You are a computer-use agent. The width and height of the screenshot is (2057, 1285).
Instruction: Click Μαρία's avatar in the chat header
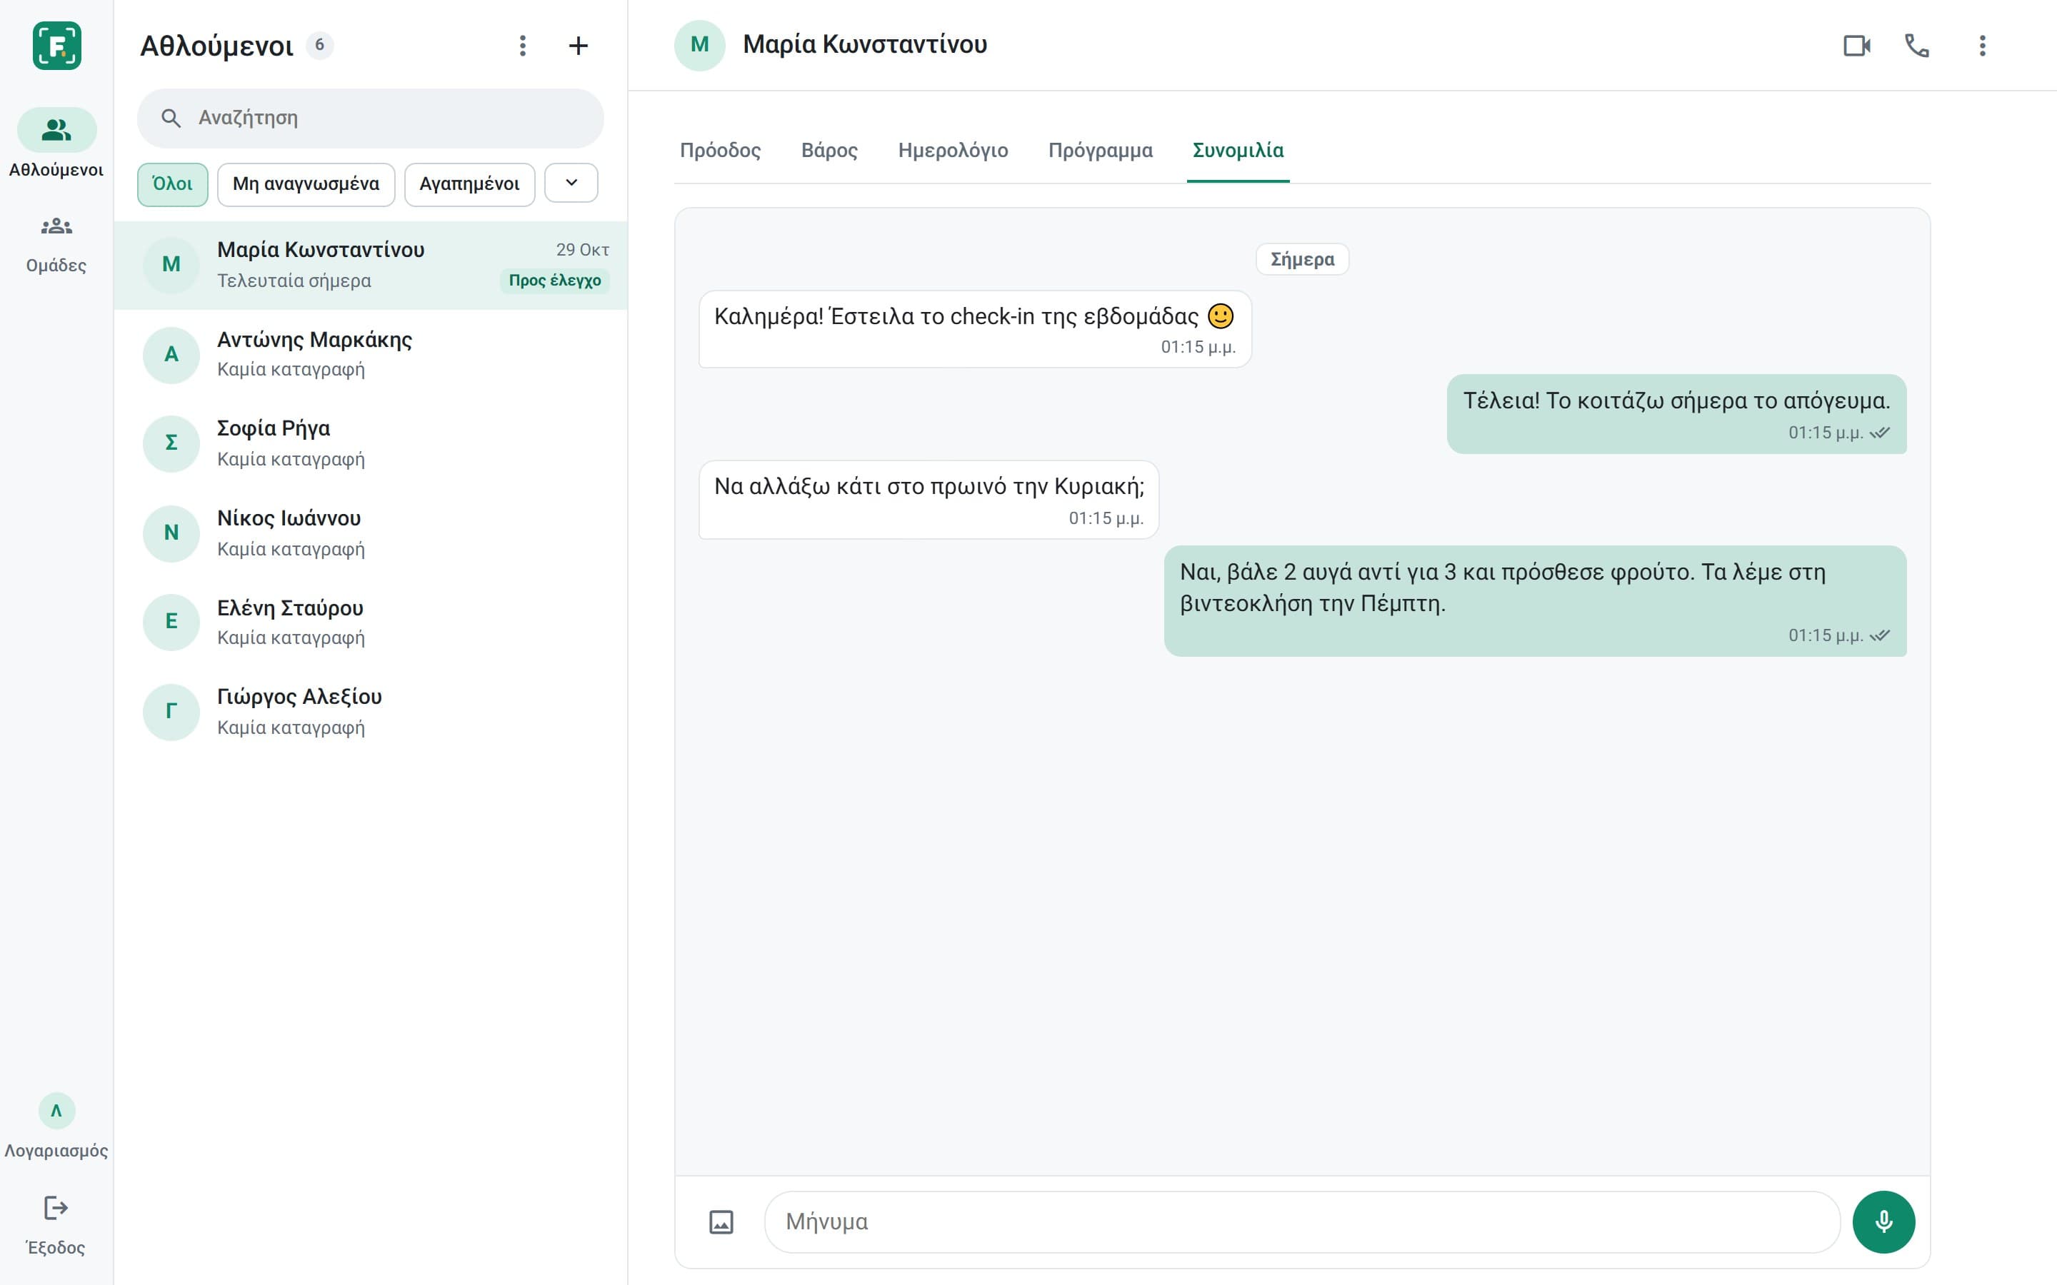(699, 45)
